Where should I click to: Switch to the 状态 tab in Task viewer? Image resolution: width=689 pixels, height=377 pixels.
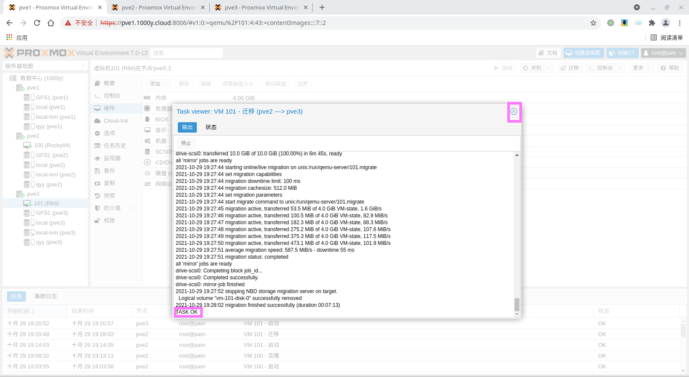211,127
